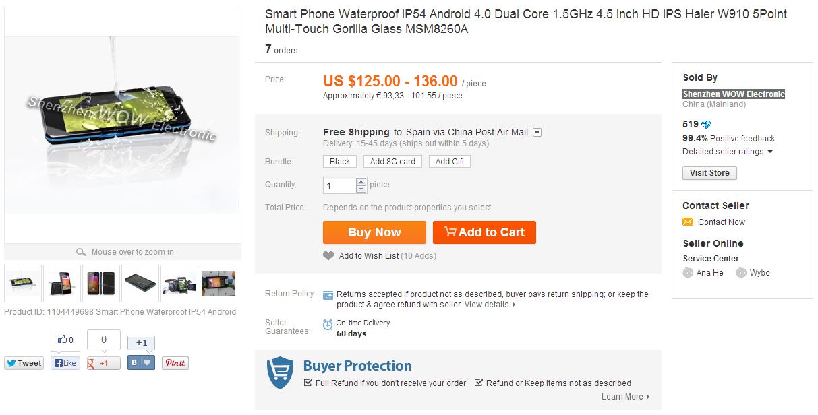Screen dimensions: 818x415
Task: Click the Pinterest Pin it icon
Action: 175,363
